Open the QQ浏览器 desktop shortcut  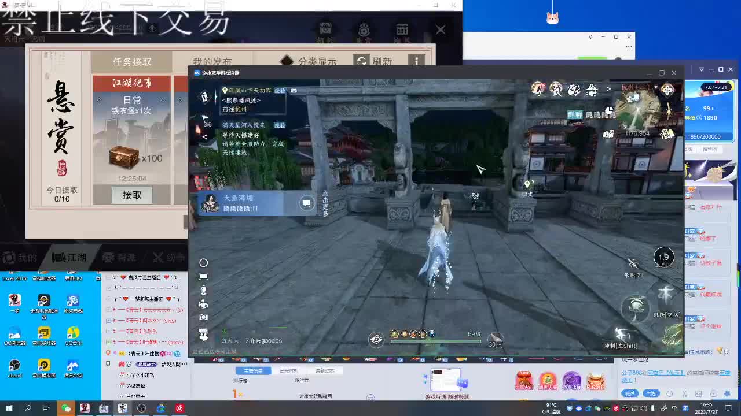[x=14, y=336]
